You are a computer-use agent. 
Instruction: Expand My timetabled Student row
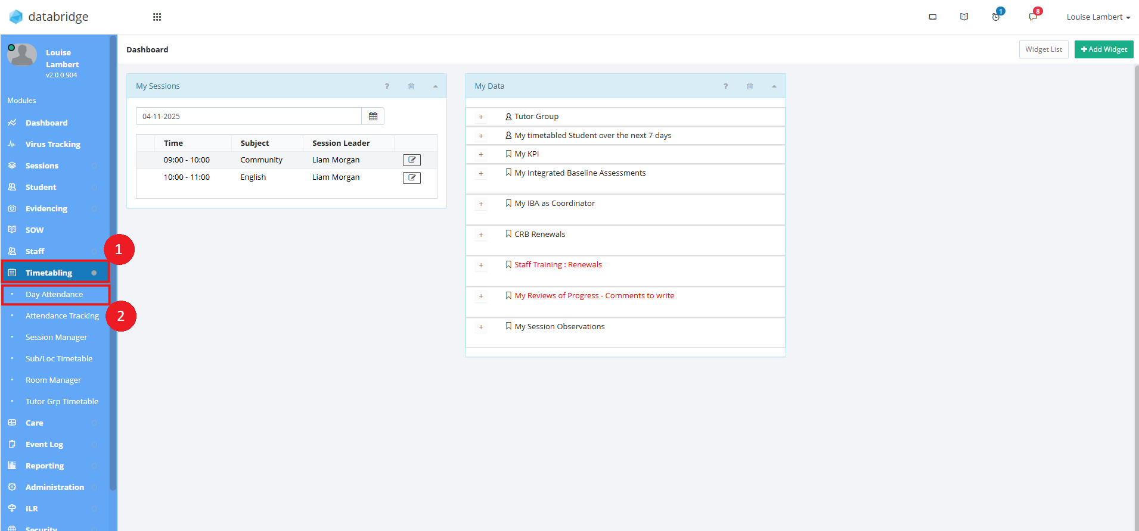(x=481, y=136)
